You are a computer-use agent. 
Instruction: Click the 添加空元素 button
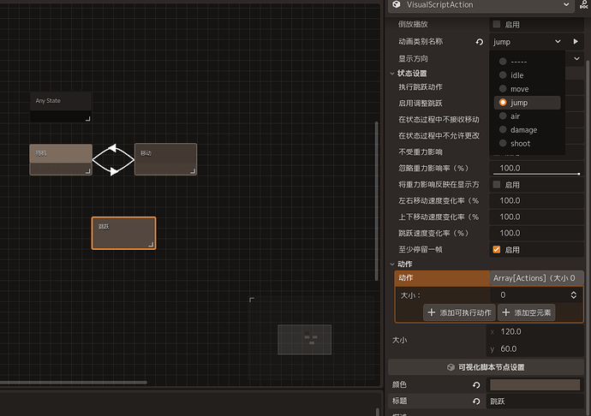pos(526,312)
